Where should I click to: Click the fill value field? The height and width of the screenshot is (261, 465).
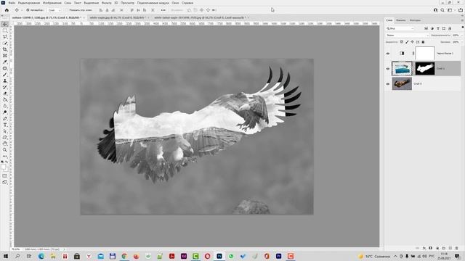point(456,42)
